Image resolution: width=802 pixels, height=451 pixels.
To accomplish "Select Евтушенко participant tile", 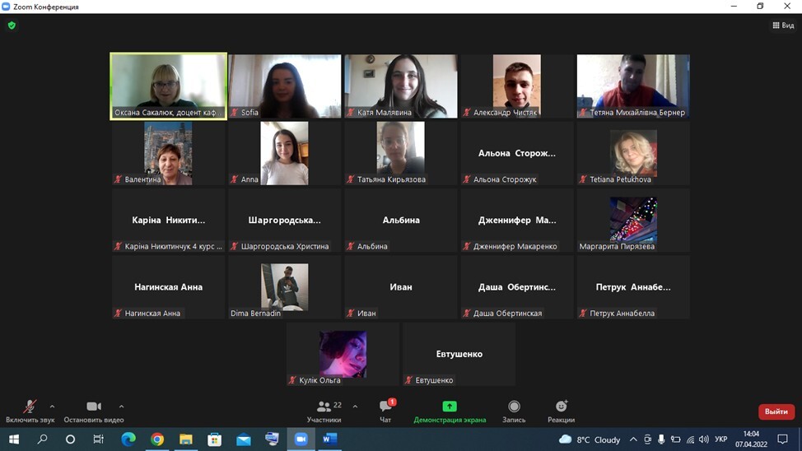I will click(459, 355).
